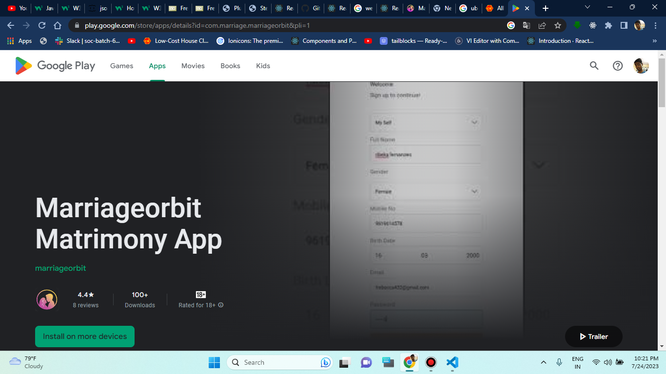The width and height of the screenshot is (666, 374).
Task: Reload the page with the refresh icon
Action: tap(42, 25)
